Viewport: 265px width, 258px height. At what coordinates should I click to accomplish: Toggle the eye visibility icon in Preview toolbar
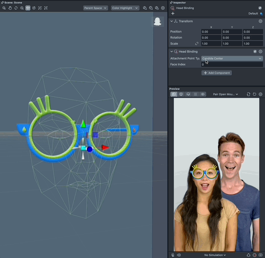(x=203, y=94)
